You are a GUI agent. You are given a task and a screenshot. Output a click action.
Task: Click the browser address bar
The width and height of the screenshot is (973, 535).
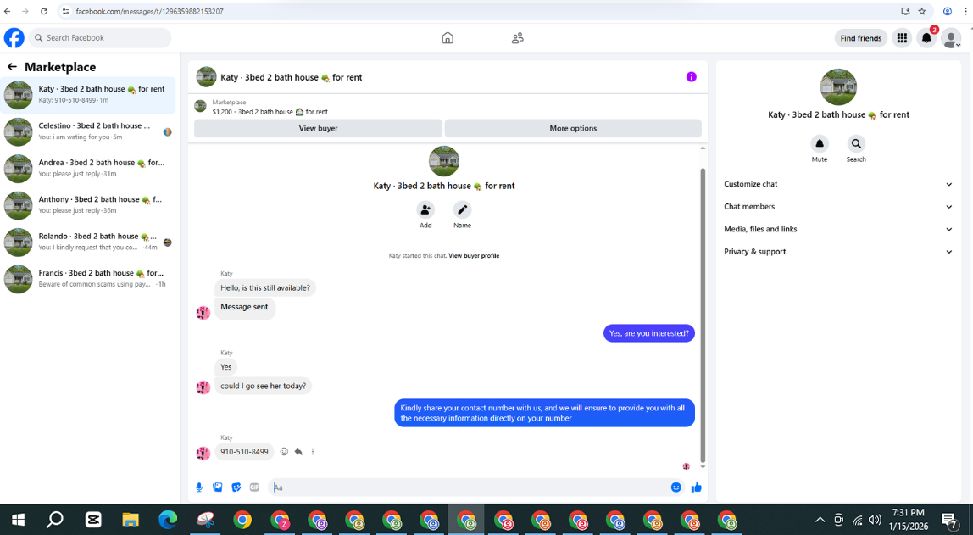tap(484, 11)
